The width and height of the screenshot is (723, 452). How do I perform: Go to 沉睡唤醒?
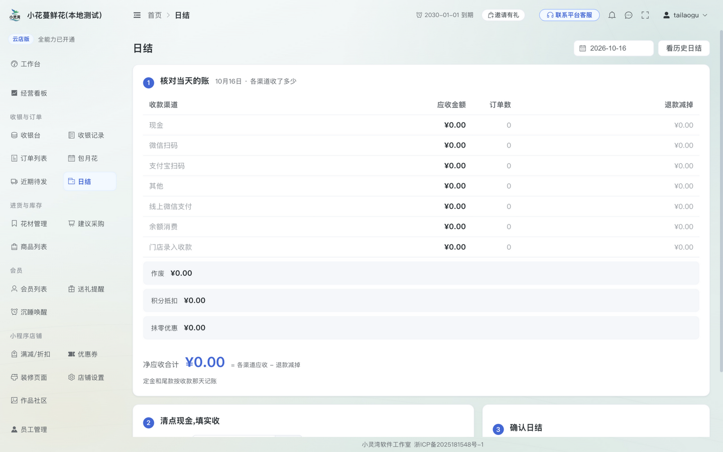click(x=29, y=312)
